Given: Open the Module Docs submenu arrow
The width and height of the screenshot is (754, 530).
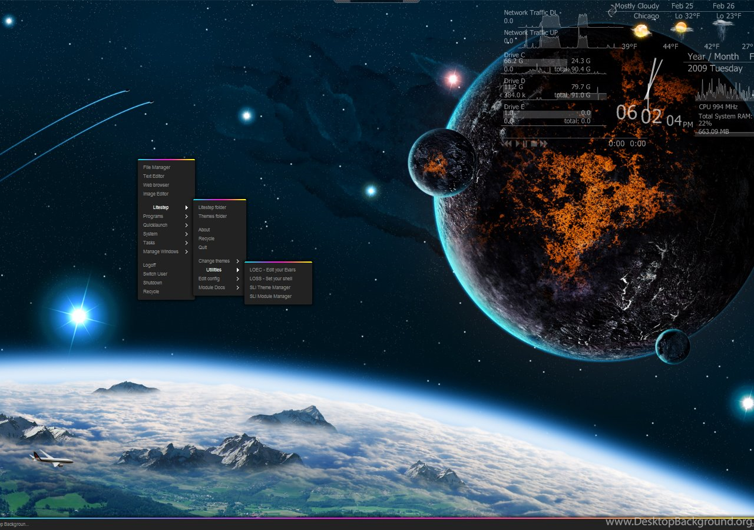Looking at the screenshot, I should click(238, 287).
